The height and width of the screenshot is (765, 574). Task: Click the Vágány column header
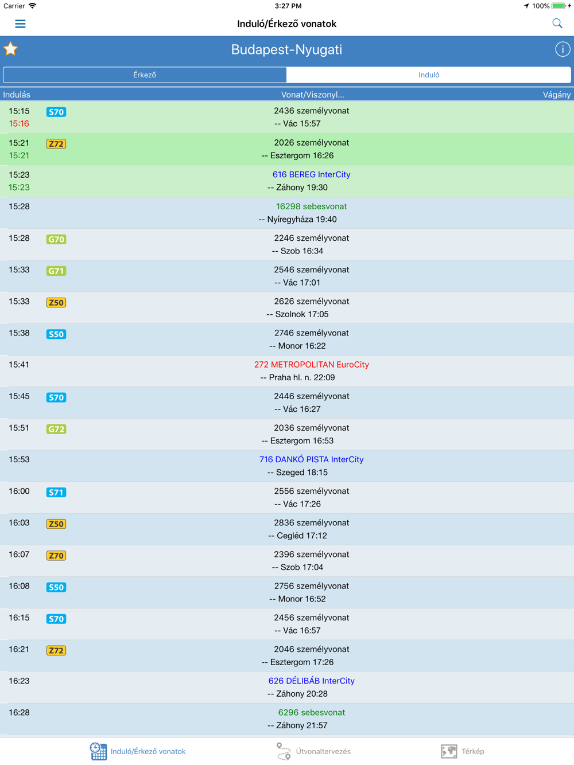556,95
